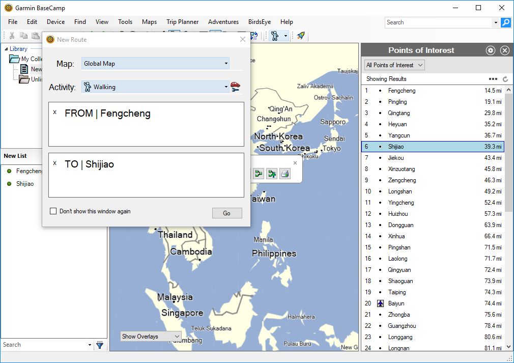Screen dimensions: 514x363
Task: Open the Trip Planner menu
Action: [x=183, y=22]
